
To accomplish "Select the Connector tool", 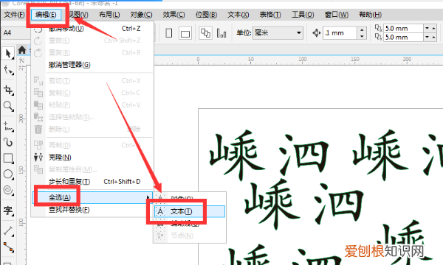I will (x=8, y=247).
